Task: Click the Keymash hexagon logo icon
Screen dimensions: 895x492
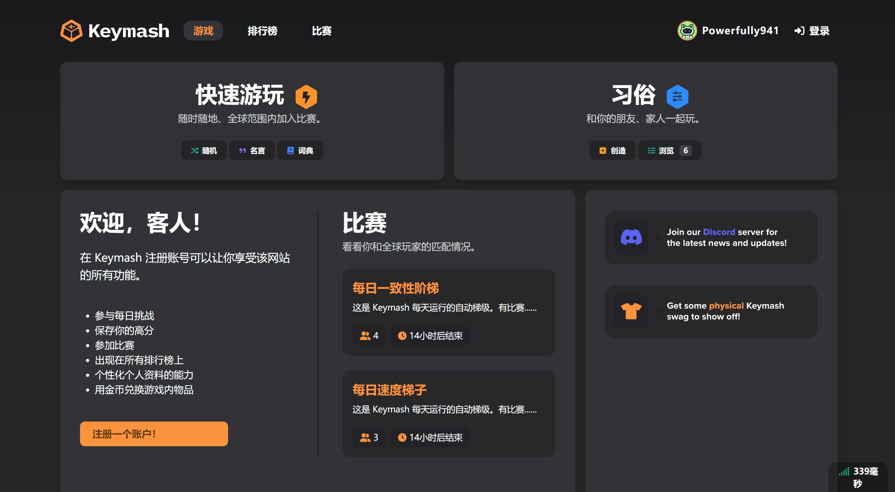Action: [71, 31]
